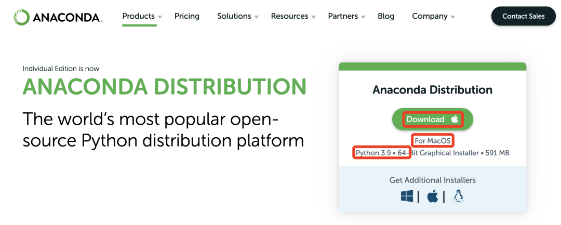This screenshot has height=225, width=561.
Task: Open the Pricing menu item
Action: (187, 16)
